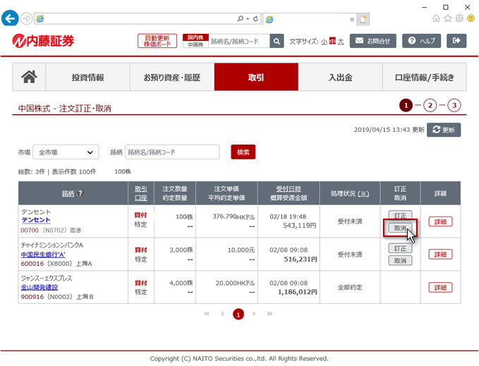Viewport: 479px width, 366px height.
Task: Focus the header 銘柄名/銘柄コード search field
Action: pyautogui.click(x=239, y=41)
